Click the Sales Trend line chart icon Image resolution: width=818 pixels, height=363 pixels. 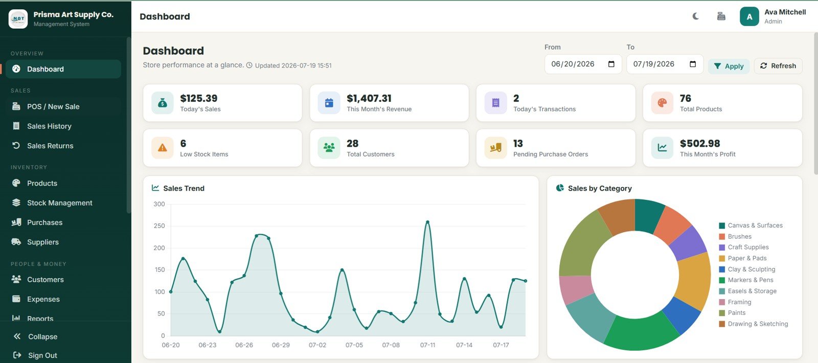[x=155, y=188]
